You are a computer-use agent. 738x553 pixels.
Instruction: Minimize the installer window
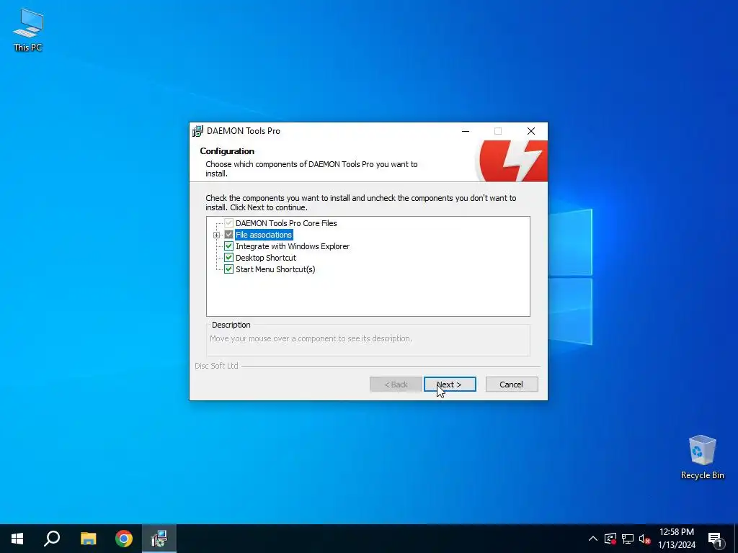[466, 131]
